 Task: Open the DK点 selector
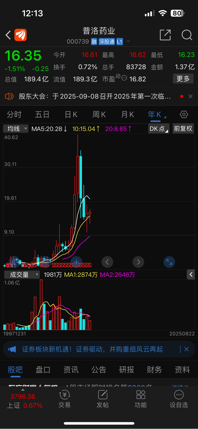point(159,128)
